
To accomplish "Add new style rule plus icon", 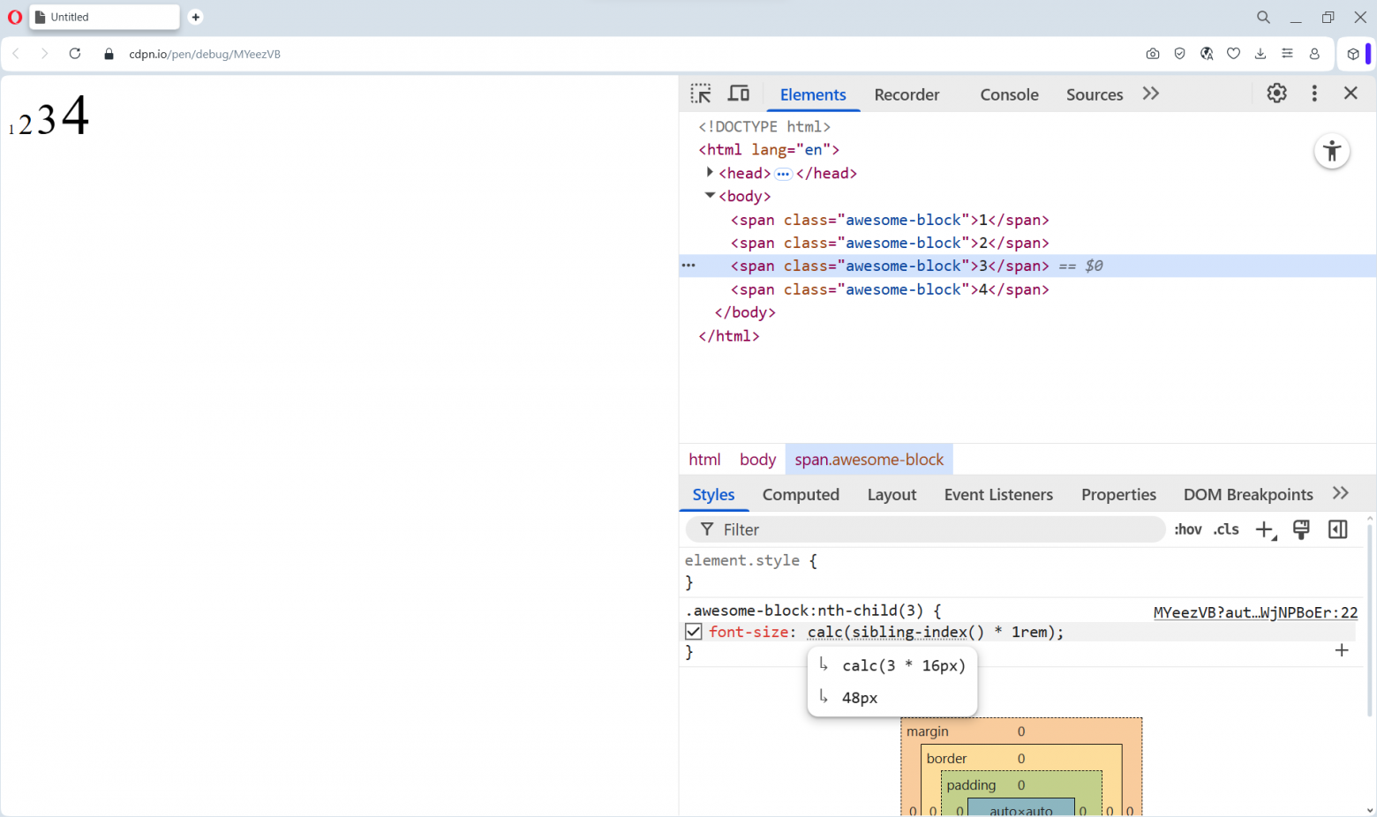I will point(1266,529).
